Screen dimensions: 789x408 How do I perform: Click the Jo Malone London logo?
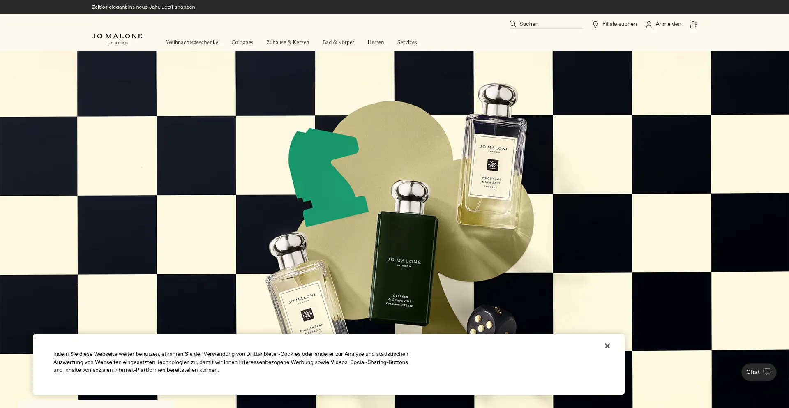pyautogui.click(x=117, y=39)
